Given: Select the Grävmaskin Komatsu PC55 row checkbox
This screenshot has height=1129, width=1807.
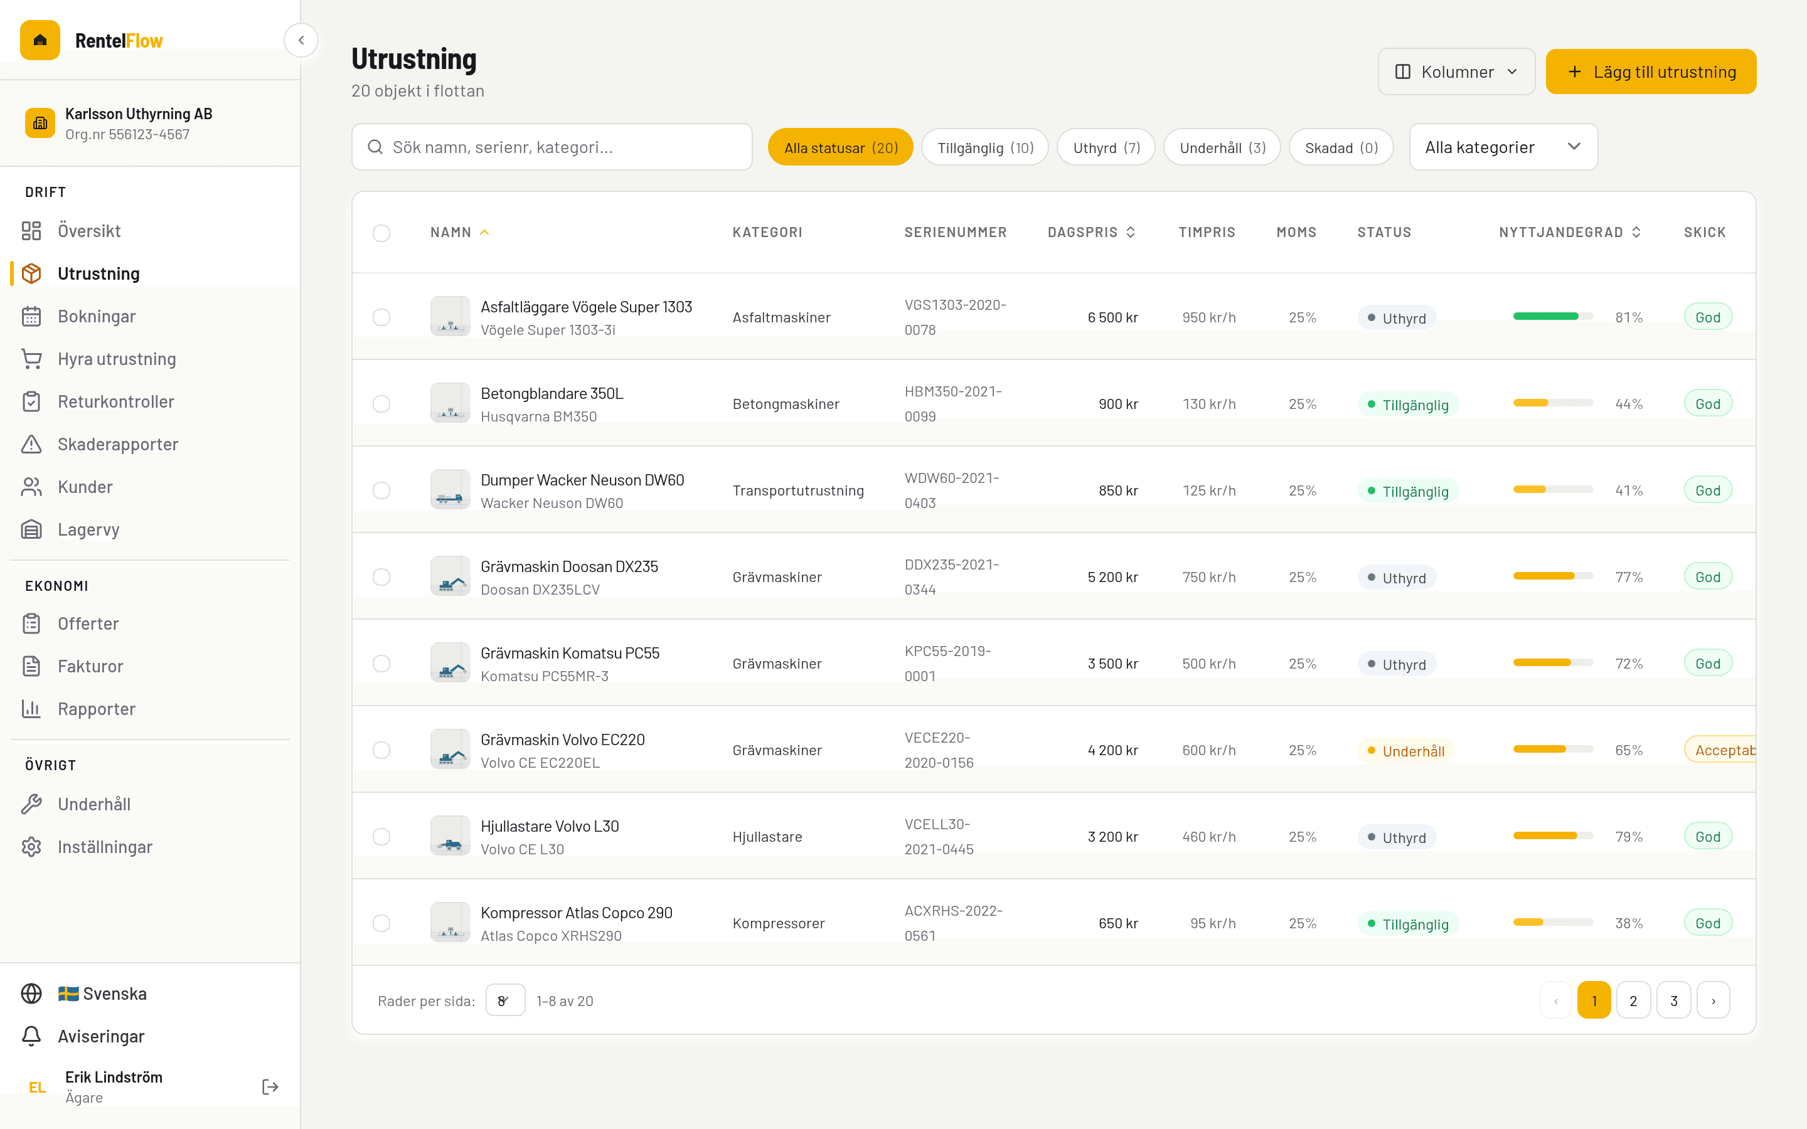Looking at the screenshot, I should coord(381,664).
